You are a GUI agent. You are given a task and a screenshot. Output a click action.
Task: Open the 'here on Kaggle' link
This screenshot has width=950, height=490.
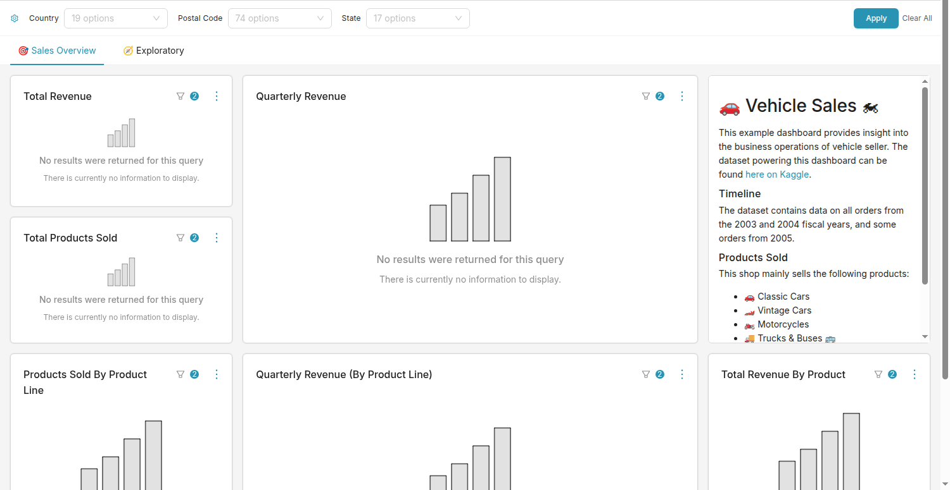coord(777,175)
